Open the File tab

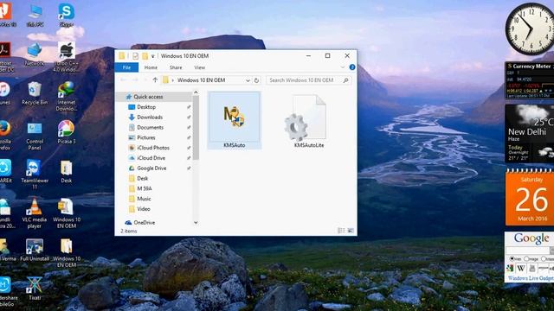click(x=126, y=67)
